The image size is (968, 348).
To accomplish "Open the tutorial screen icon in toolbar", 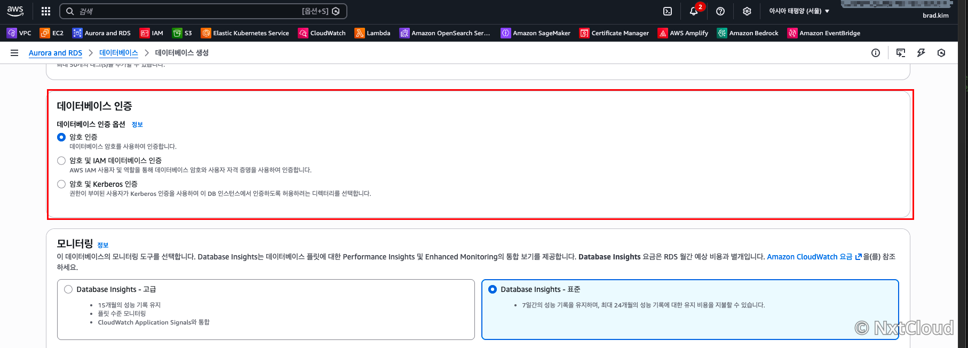I will click(901, 53).
